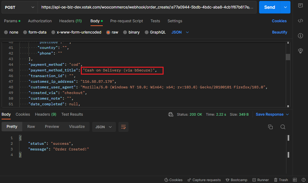308x183 pixels.
Task: Search the response with magnifier icon
Action: [283, 127]
